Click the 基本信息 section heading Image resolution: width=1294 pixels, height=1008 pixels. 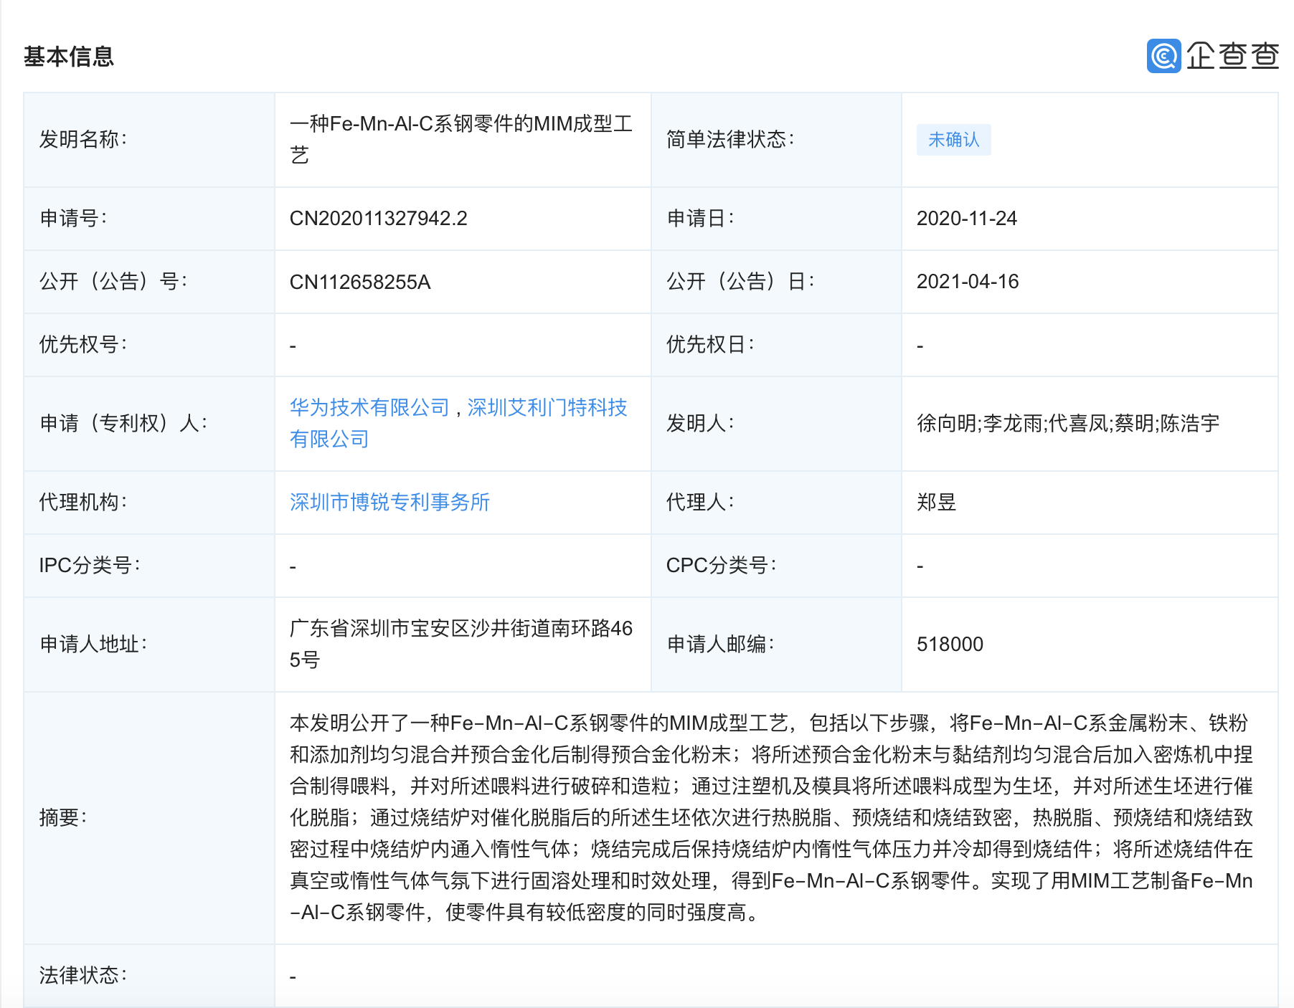point(69,56)
